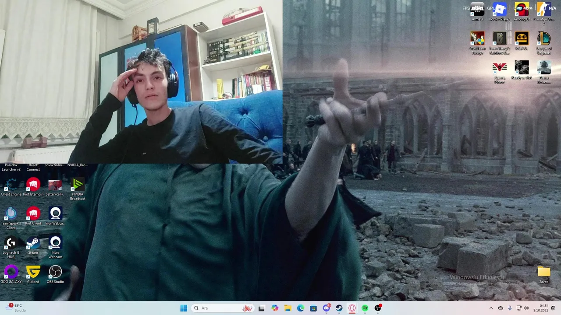Launch OBS Studio desktop shortcut

coord(55,274)
